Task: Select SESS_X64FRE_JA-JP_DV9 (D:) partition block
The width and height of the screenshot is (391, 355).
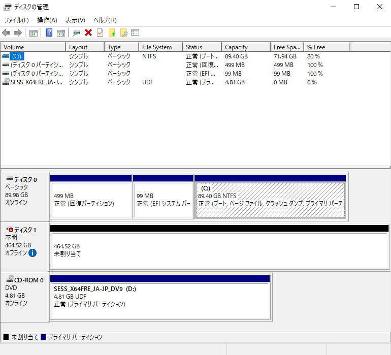Action: (x=160, y=298)
